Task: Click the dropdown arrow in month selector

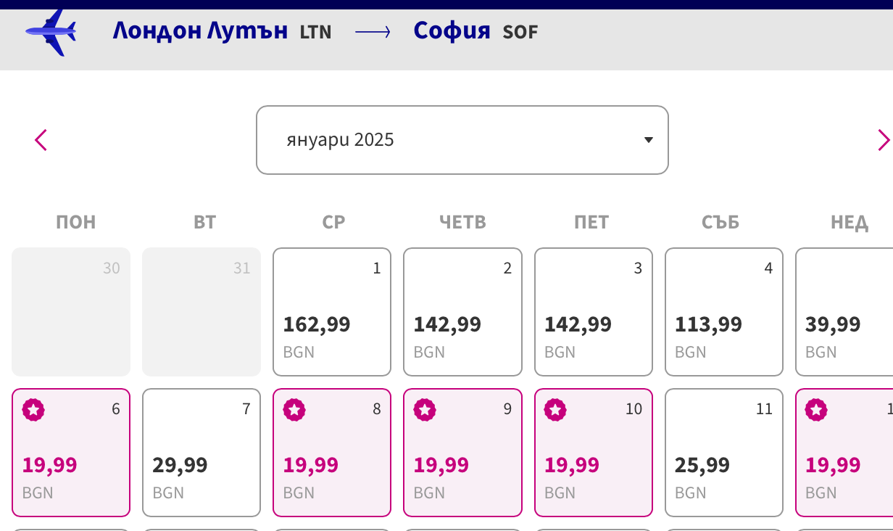Action: pyautogui.click(x=649, y=140)
